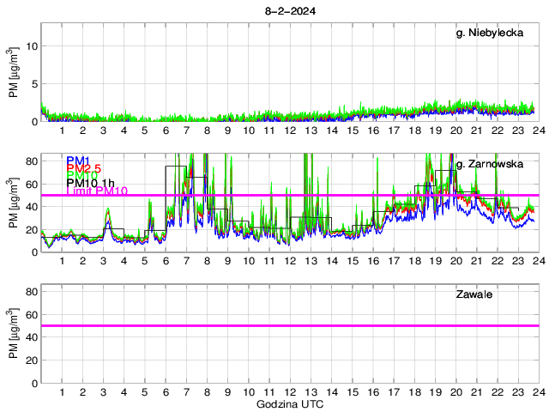
Task: Click hour 6 tick under the Zarnowska plot
Action: (166, 261)
